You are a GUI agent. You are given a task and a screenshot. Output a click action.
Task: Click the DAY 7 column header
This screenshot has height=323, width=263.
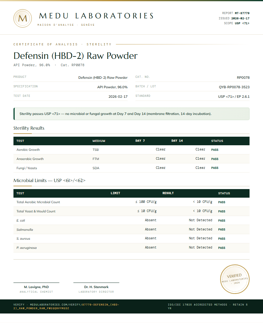(140, 141)
